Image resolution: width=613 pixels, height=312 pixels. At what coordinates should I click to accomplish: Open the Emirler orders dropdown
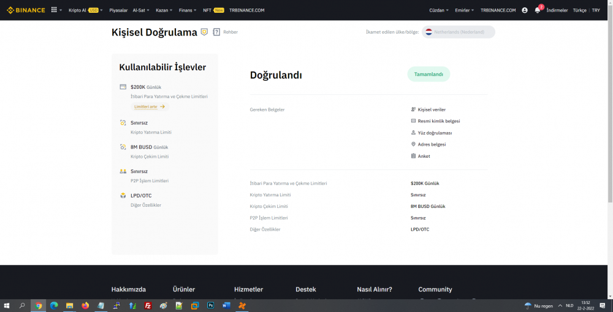(465, 10)
